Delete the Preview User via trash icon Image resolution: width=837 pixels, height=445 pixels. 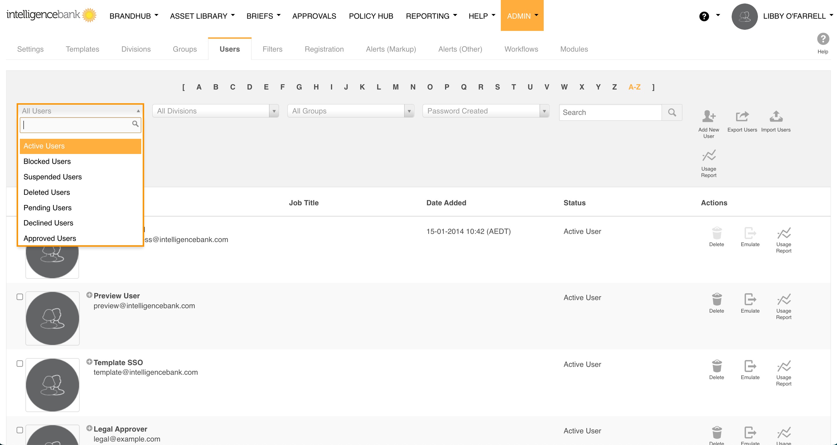pos(717,299)
